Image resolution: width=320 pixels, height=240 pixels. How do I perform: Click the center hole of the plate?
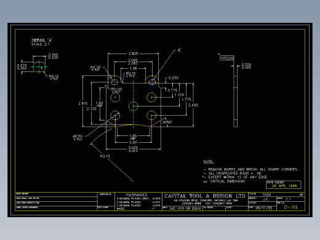tap(134, 106)
